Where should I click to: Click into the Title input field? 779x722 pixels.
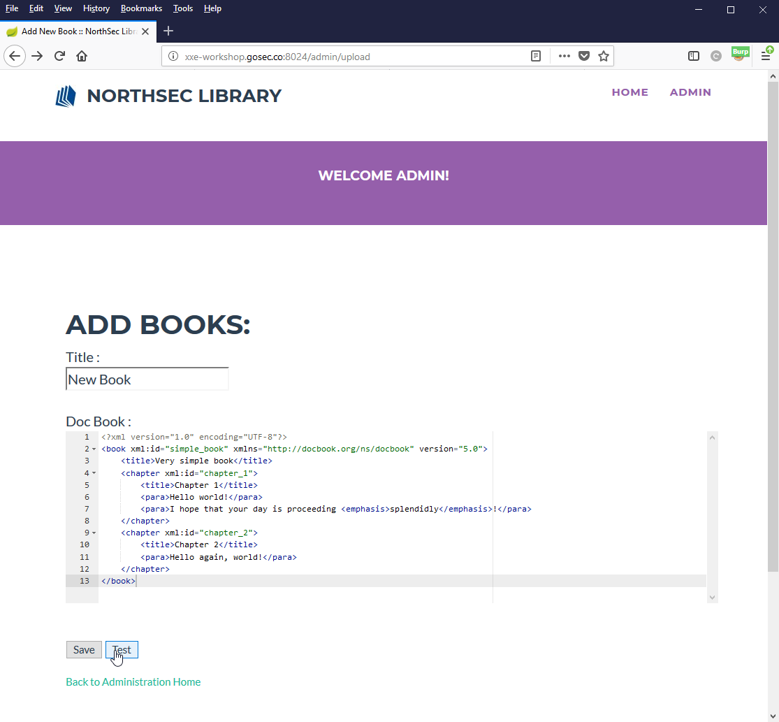point(147,380)
